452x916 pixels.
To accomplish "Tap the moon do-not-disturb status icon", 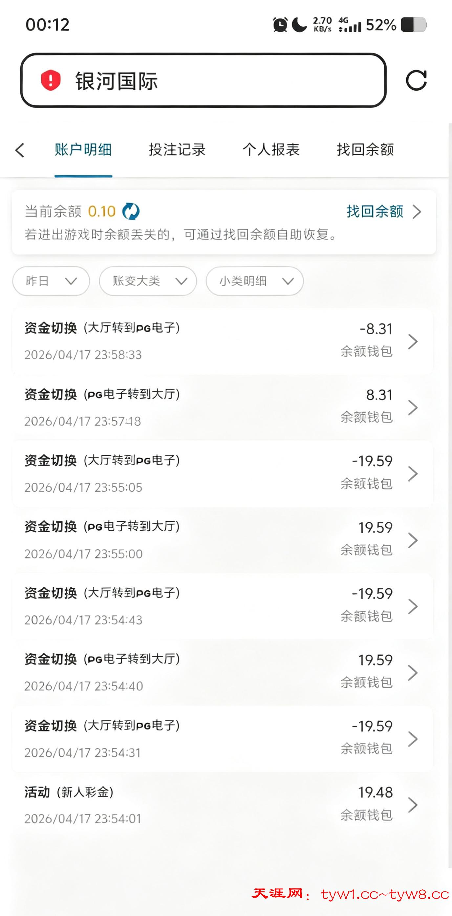I will pos(299,25).
